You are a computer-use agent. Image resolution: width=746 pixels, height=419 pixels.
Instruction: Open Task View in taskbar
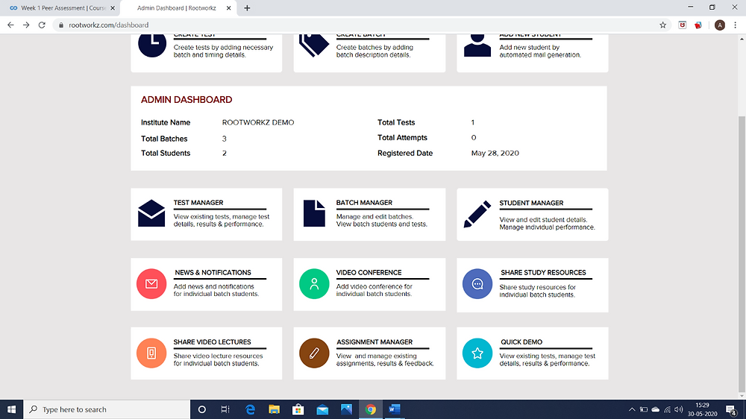[225, 409]
